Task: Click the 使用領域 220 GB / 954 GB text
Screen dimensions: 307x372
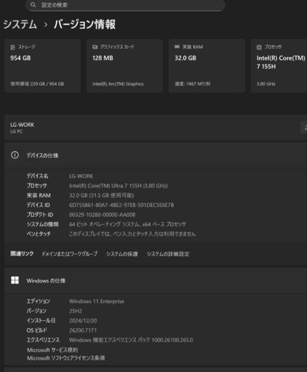Action: click(x=37, y=84)
